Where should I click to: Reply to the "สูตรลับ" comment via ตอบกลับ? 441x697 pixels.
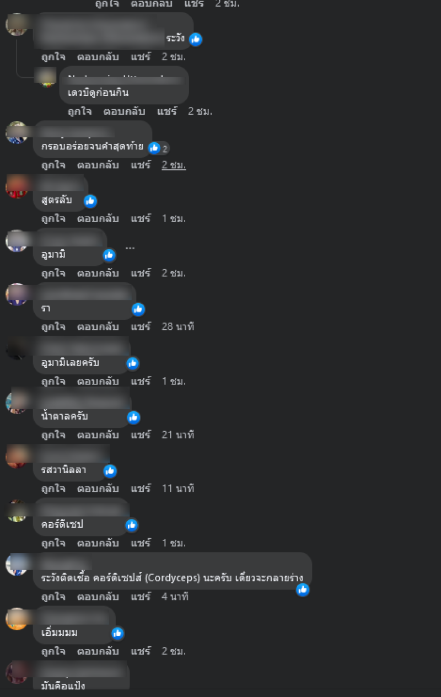(x=98, y=218)
